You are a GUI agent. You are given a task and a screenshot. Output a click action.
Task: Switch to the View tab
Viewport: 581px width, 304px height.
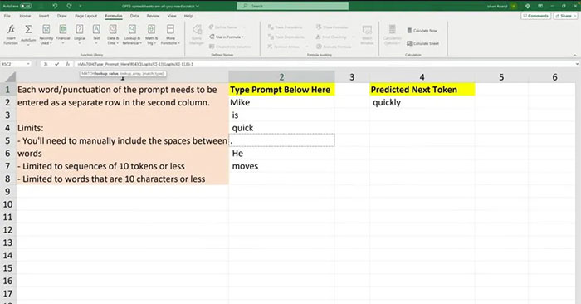172,16
